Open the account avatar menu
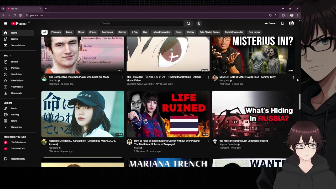 tap(291, 23)
